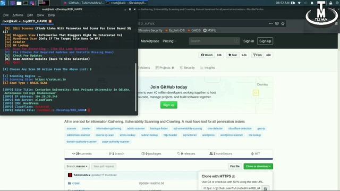
Task: Click the New pull request button
Action: click(104, 166)
